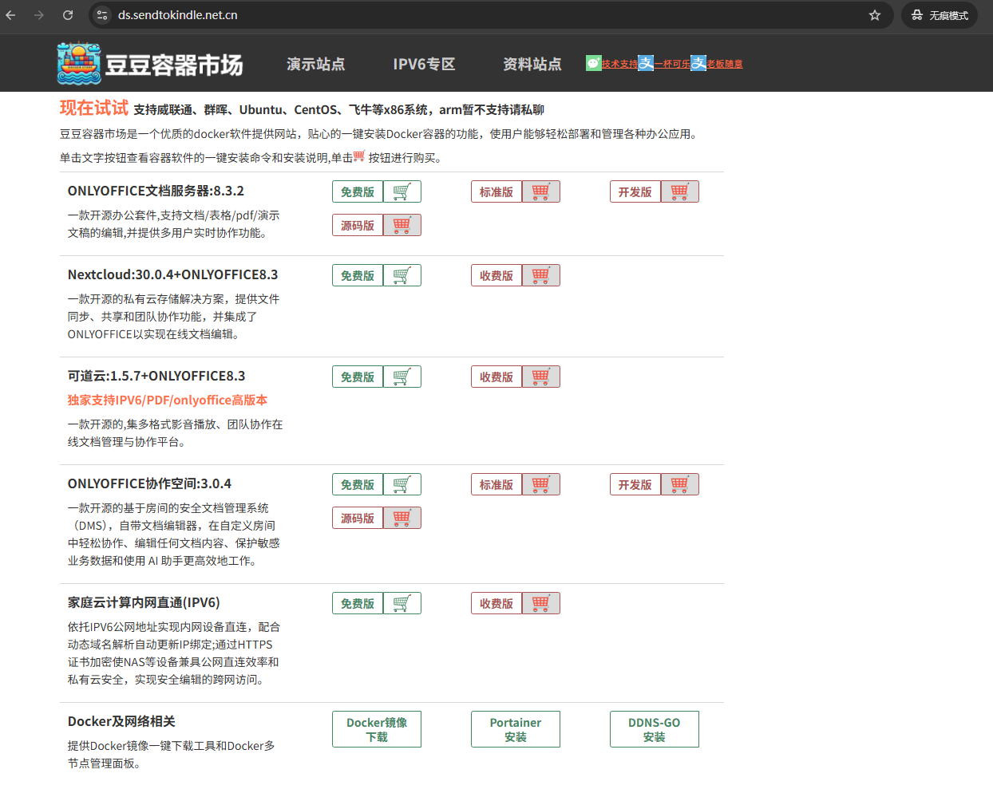Click 源码版 for ONLYOFFICE协作空间
The height and width of the screenshot is (785, 993).
[358, 518]
